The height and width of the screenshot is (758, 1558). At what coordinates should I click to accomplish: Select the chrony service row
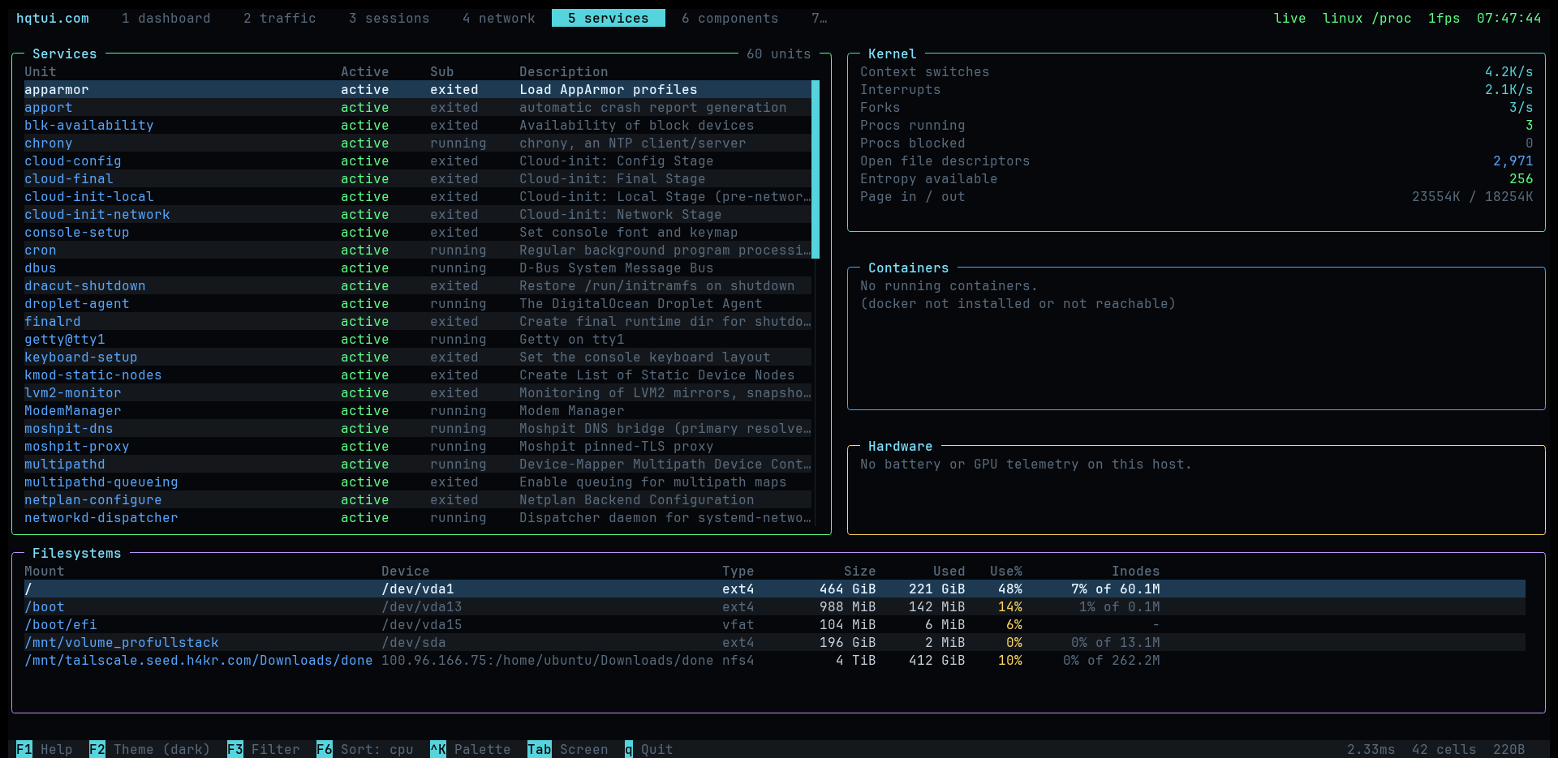pos(418,143)
